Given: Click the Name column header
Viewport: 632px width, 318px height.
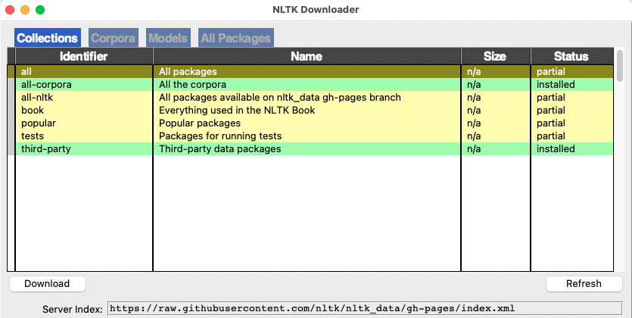Looking at the screenshot, I should coord(307,56).
